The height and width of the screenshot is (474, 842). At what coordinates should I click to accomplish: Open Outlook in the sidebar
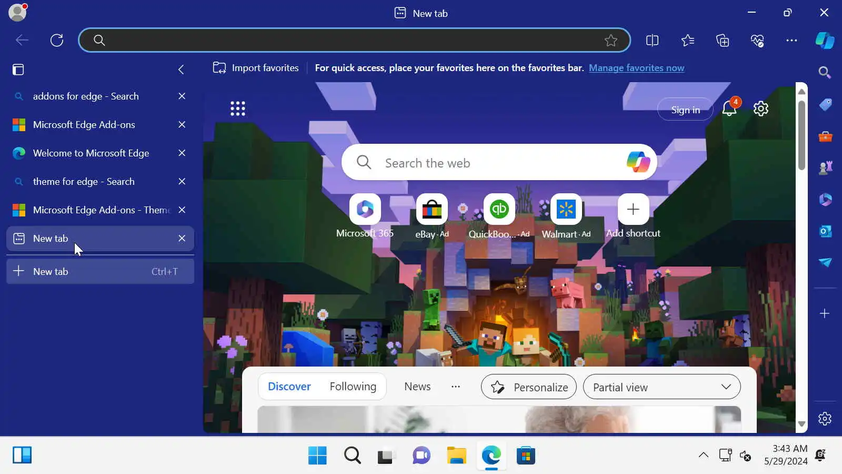[825, 231]
